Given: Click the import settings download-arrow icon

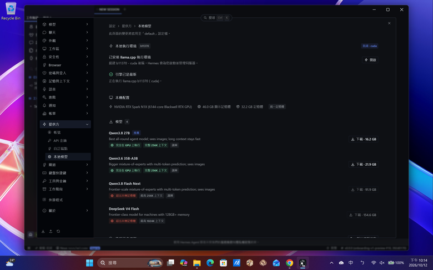Looking at the screenshot, I should 43,231.
